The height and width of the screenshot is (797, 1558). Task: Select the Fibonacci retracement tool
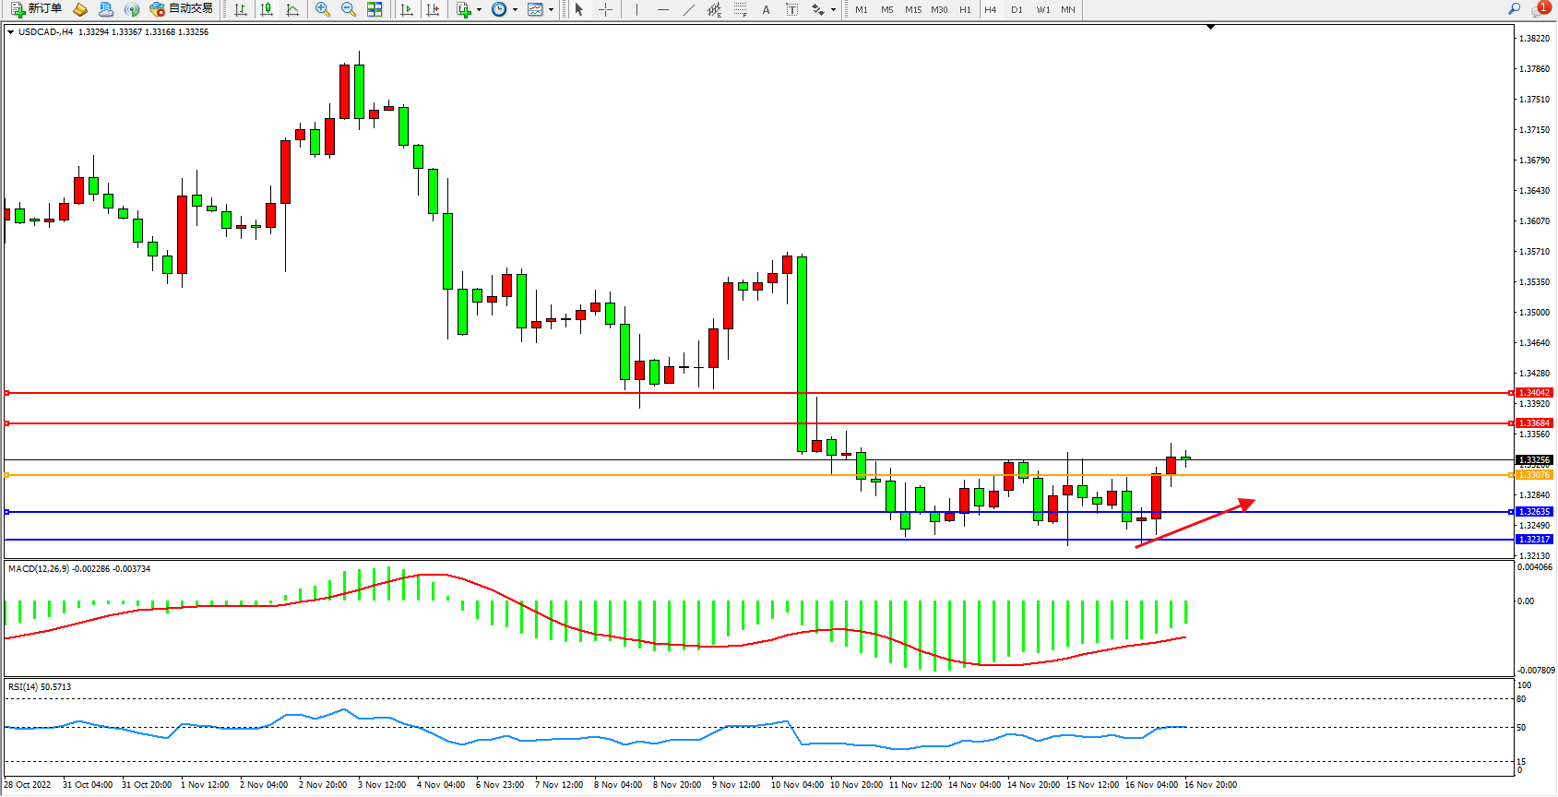(740, 9)
